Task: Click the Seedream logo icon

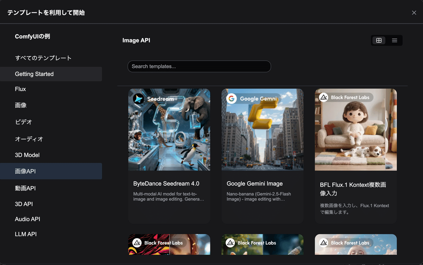Action: pyautogui.click(x=138, y=99)
